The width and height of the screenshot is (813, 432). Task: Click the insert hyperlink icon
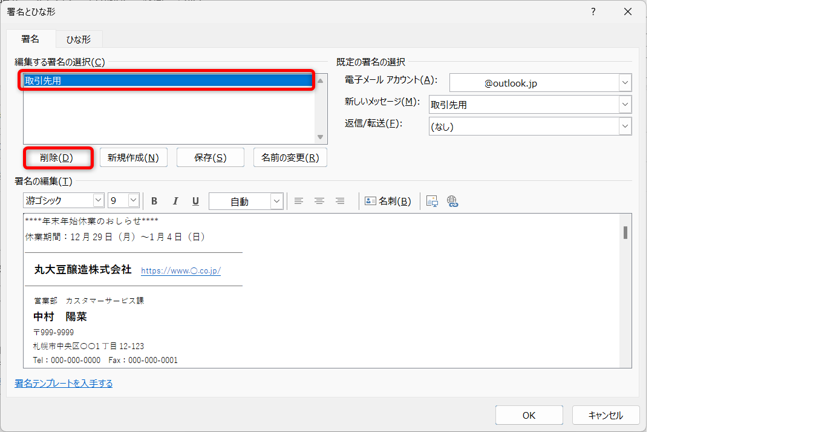click(452, 201)
